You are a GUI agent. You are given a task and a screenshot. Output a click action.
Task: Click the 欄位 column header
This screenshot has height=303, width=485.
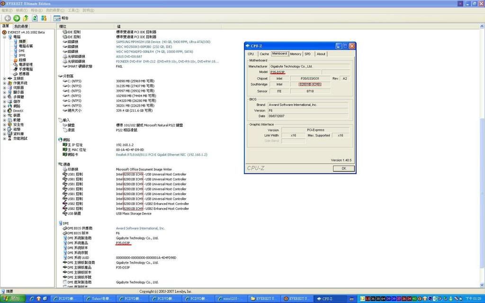pyautogui.click(x=85, y=27)
